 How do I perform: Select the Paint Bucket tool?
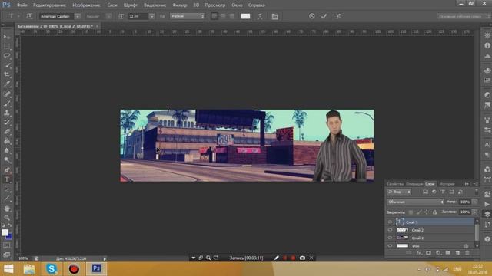(x=7, y=141)
